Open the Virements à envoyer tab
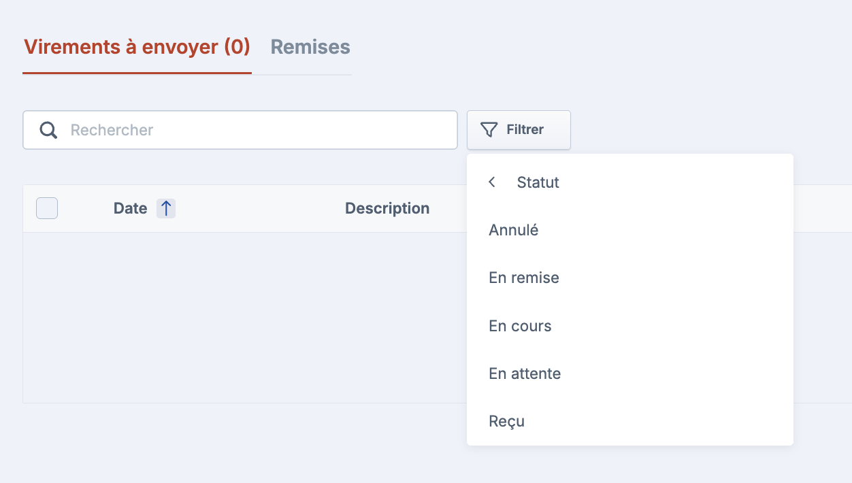Image resolution: width=852 pixels, height=483 pixels. 137,47
